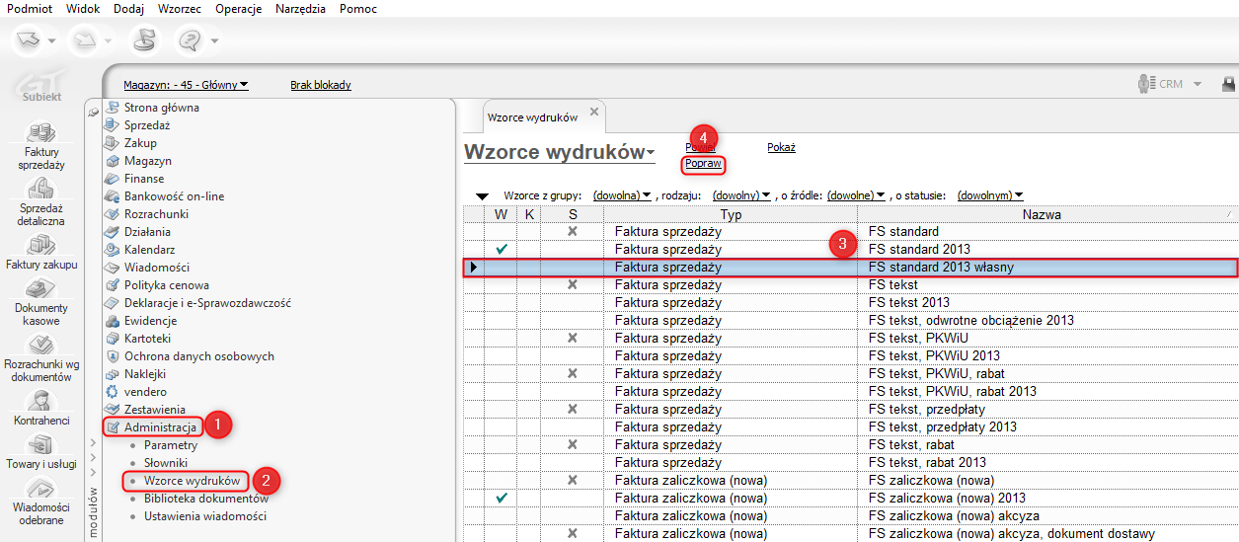Click the Polityka cenowa module icon

(x=113, y=285)
